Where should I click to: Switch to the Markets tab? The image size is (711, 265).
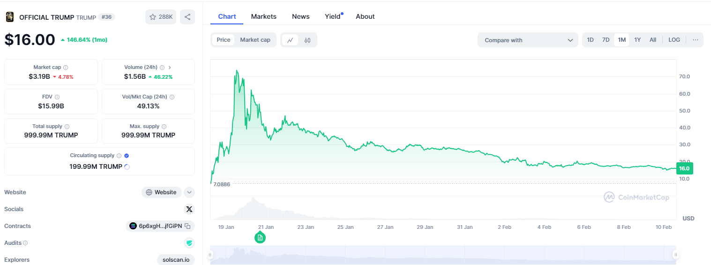pos(264,16)
